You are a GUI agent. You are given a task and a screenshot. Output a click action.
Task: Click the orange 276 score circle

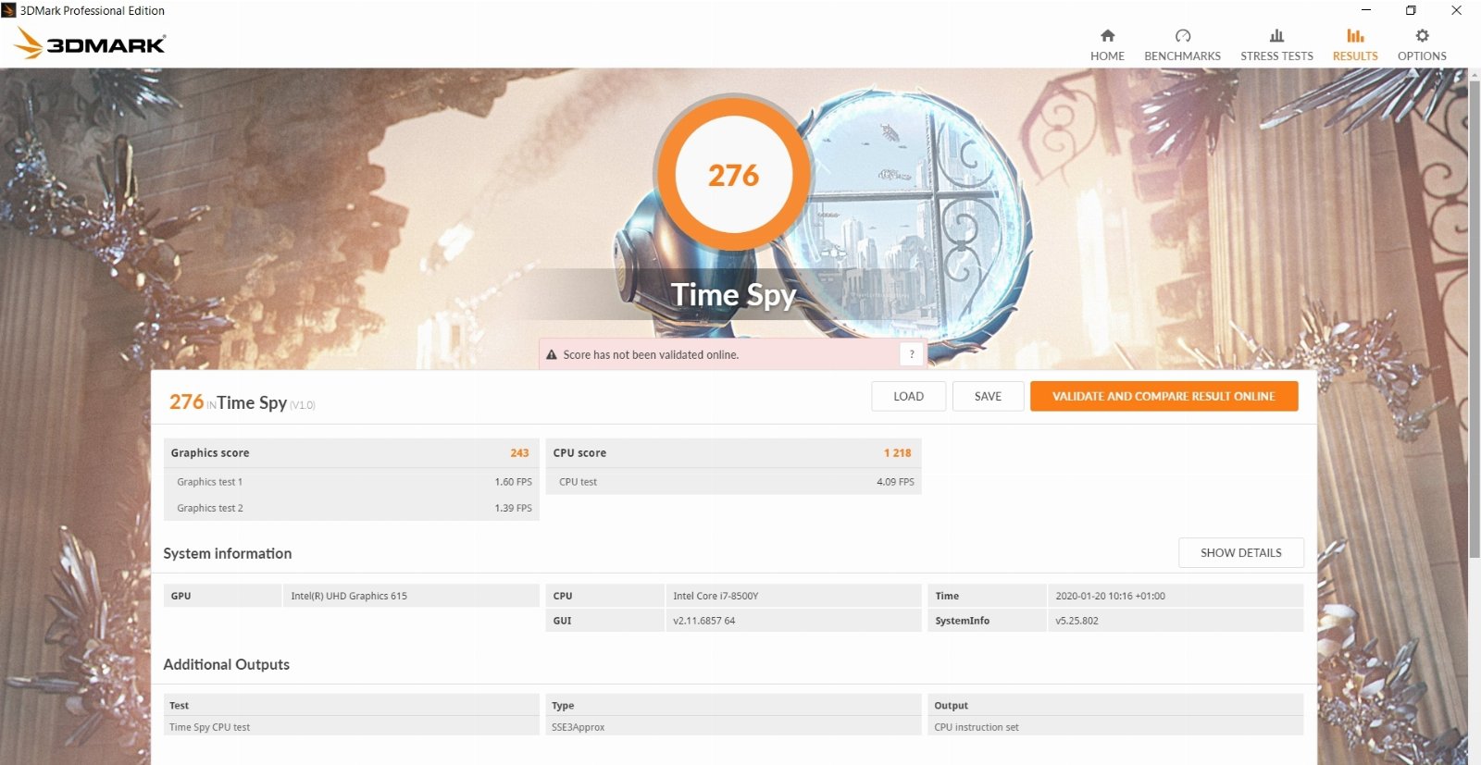pyautogui.click(x=733, y=175)
